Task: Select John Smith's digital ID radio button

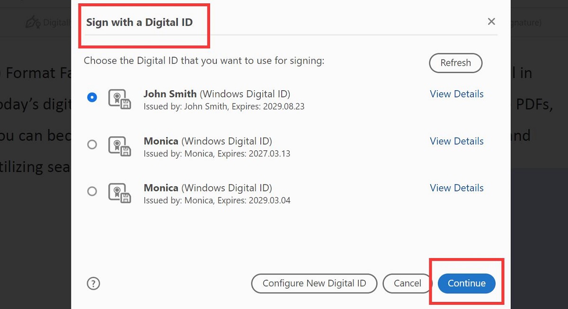Action: (x=92, y=97)
